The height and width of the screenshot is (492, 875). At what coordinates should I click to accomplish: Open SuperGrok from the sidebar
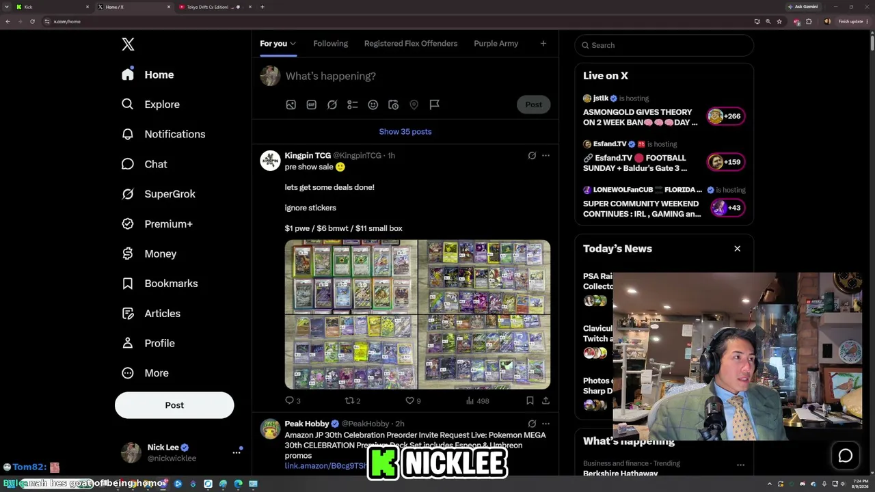[x=159, y=194]
